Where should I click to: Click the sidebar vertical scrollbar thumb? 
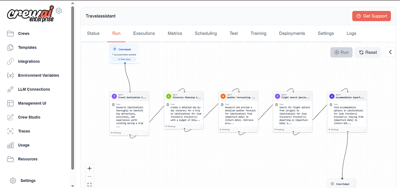tap(73, 87)
